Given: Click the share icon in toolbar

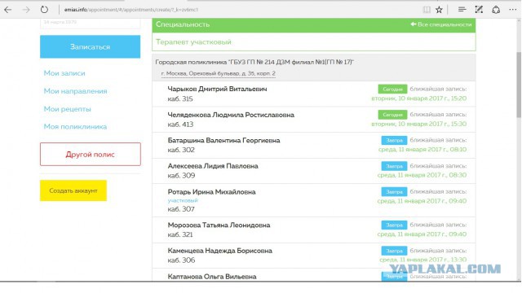Looking at the screenshot, I should point(496,10).
